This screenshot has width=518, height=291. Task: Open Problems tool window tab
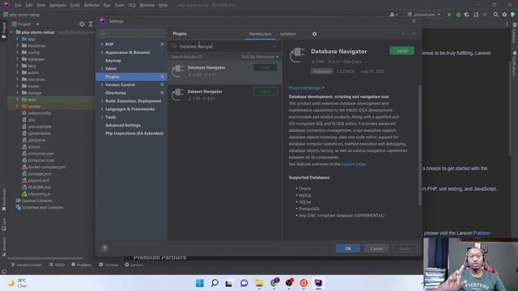(x=82, y=264)
